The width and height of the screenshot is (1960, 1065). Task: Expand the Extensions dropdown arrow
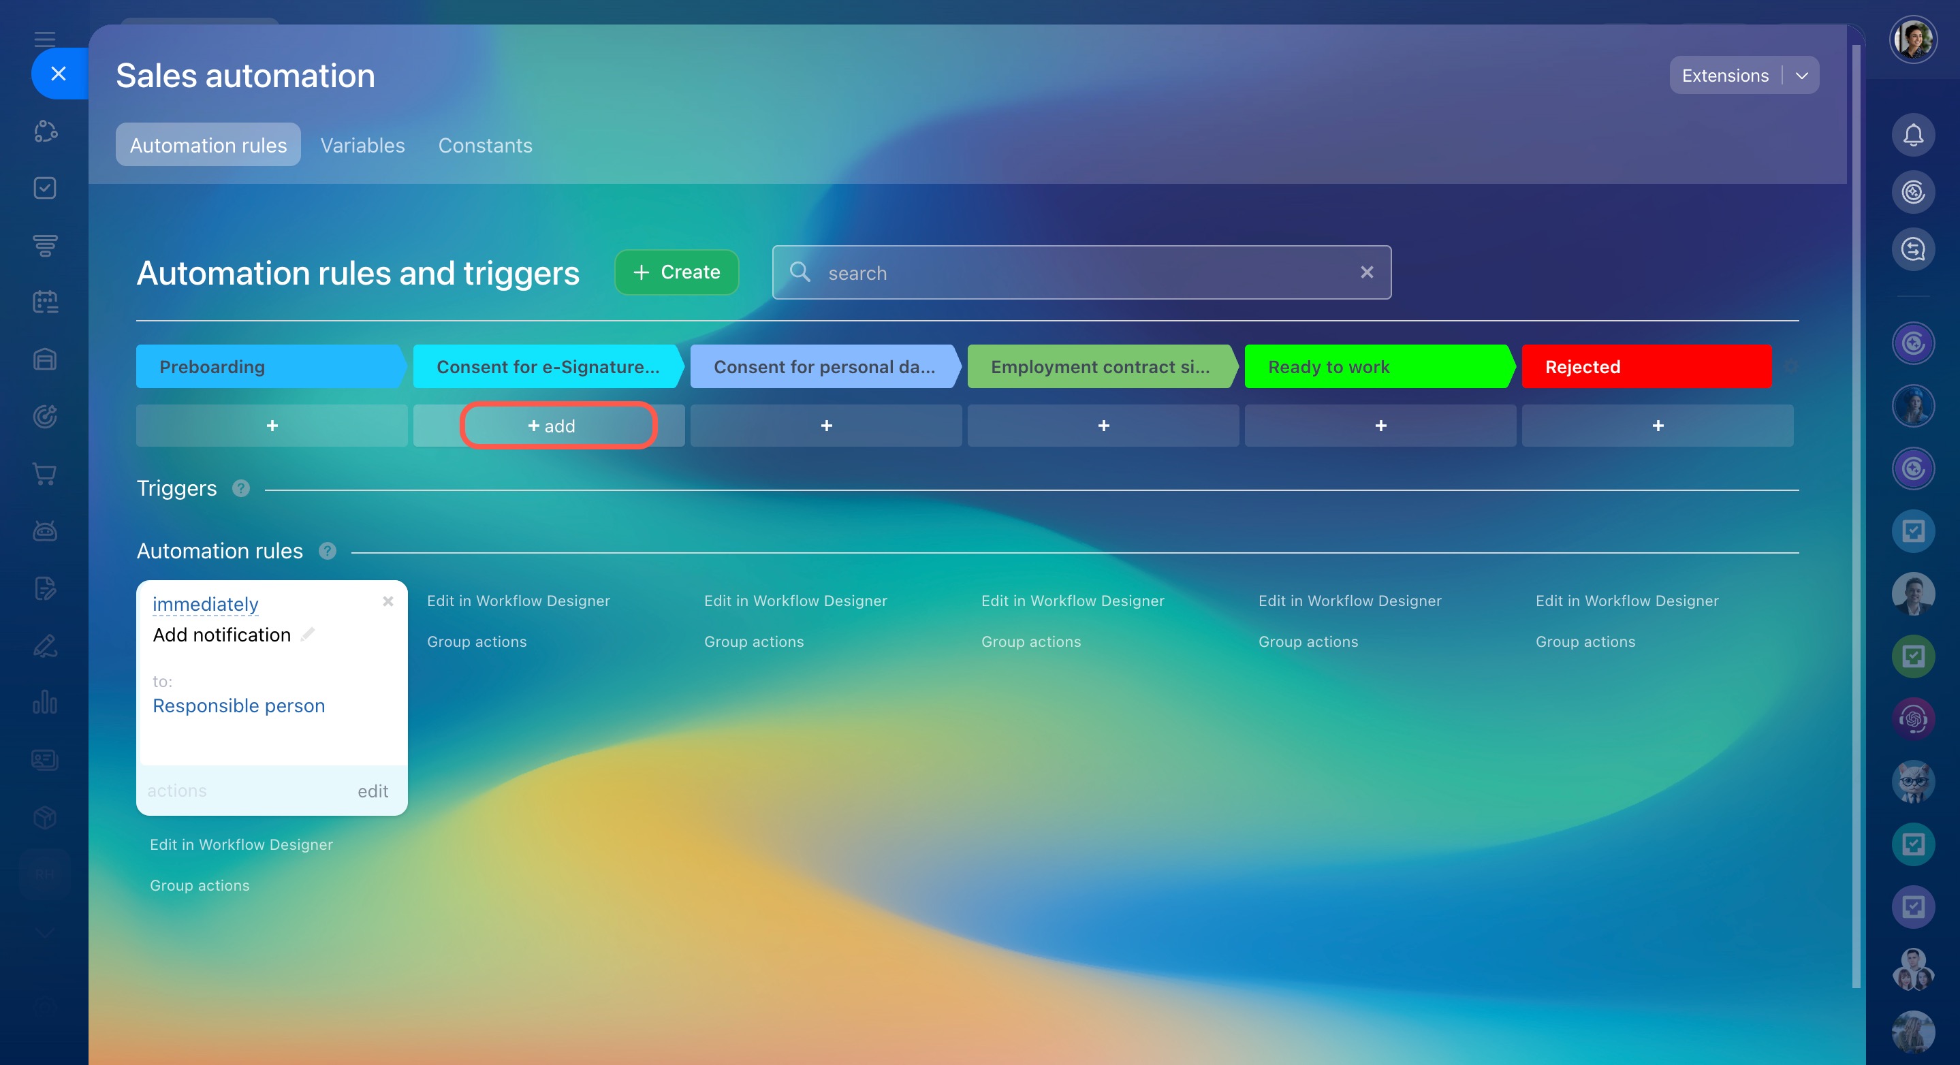[1801, 76]
